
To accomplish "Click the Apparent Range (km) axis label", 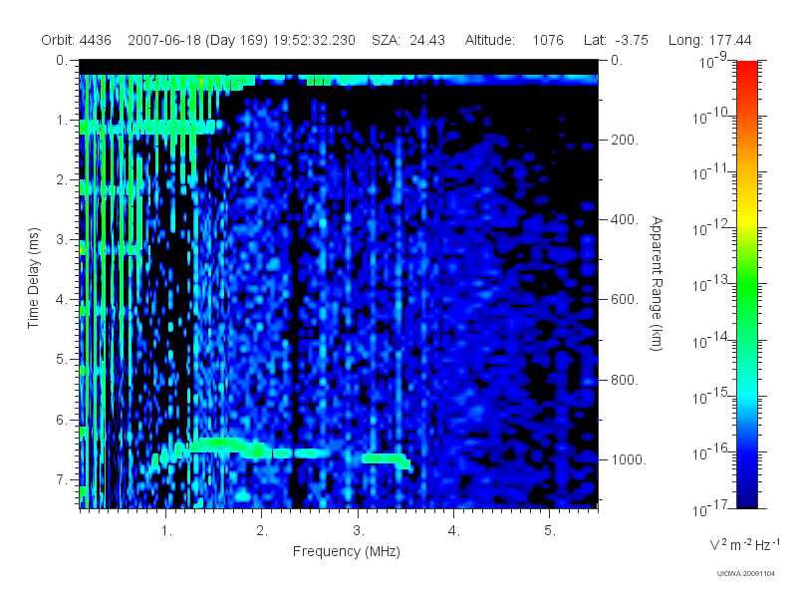I will (657, 284).
